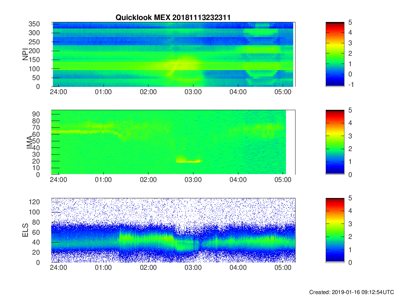Click the "02:00" tick under the NPI plot
The width and height of the screenshot is (394, 295).
pos(148,92)
